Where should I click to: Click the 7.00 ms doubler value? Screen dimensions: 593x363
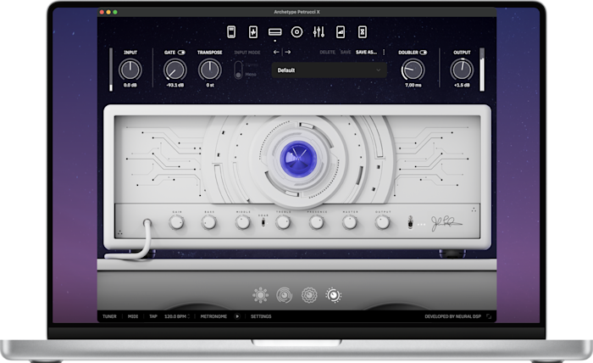point(413,85)
